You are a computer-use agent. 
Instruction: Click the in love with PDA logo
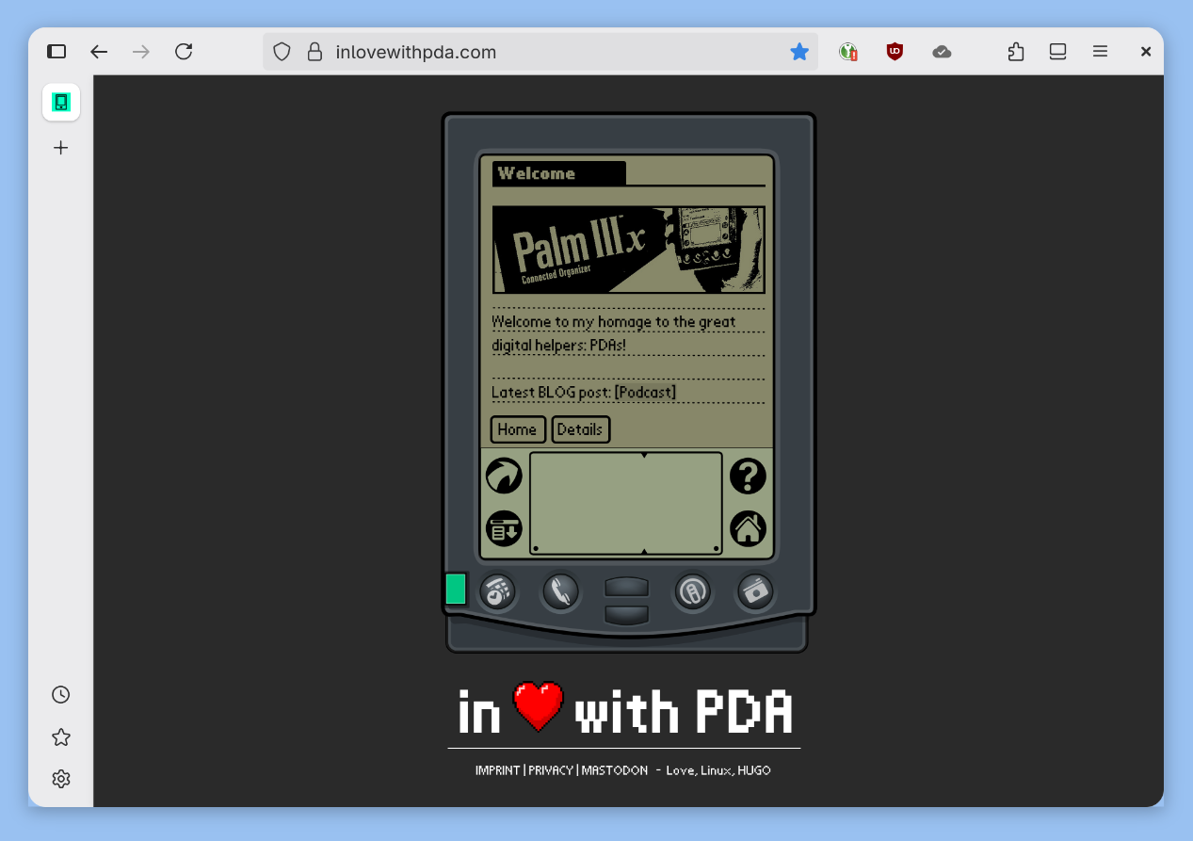(x=625, y=709)
